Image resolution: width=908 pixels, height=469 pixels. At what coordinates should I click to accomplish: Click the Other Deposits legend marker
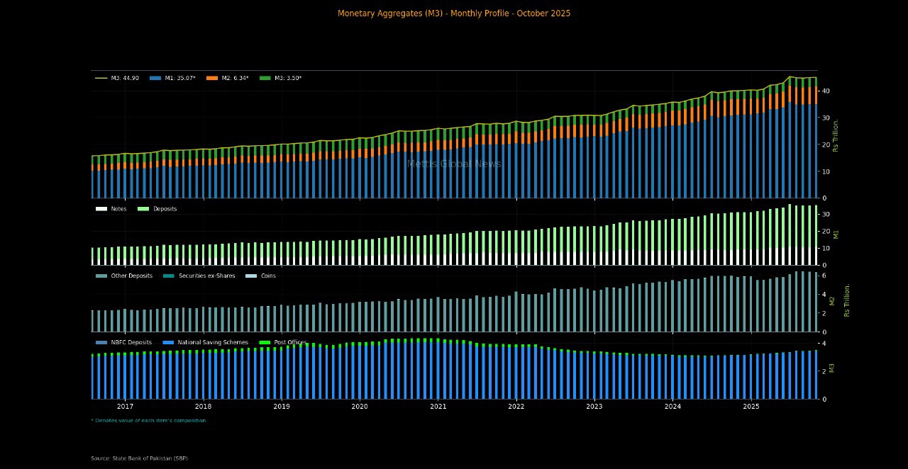coord(101,276)
